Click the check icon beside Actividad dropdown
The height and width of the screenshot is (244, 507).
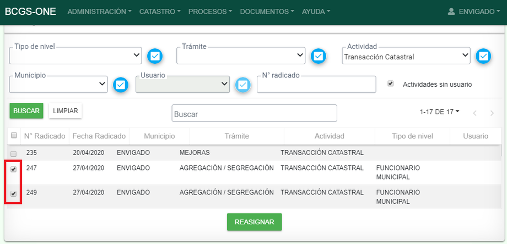point(483,56)
